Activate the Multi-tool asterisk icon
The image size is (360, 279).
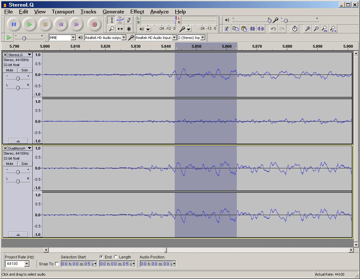[129, 29]
